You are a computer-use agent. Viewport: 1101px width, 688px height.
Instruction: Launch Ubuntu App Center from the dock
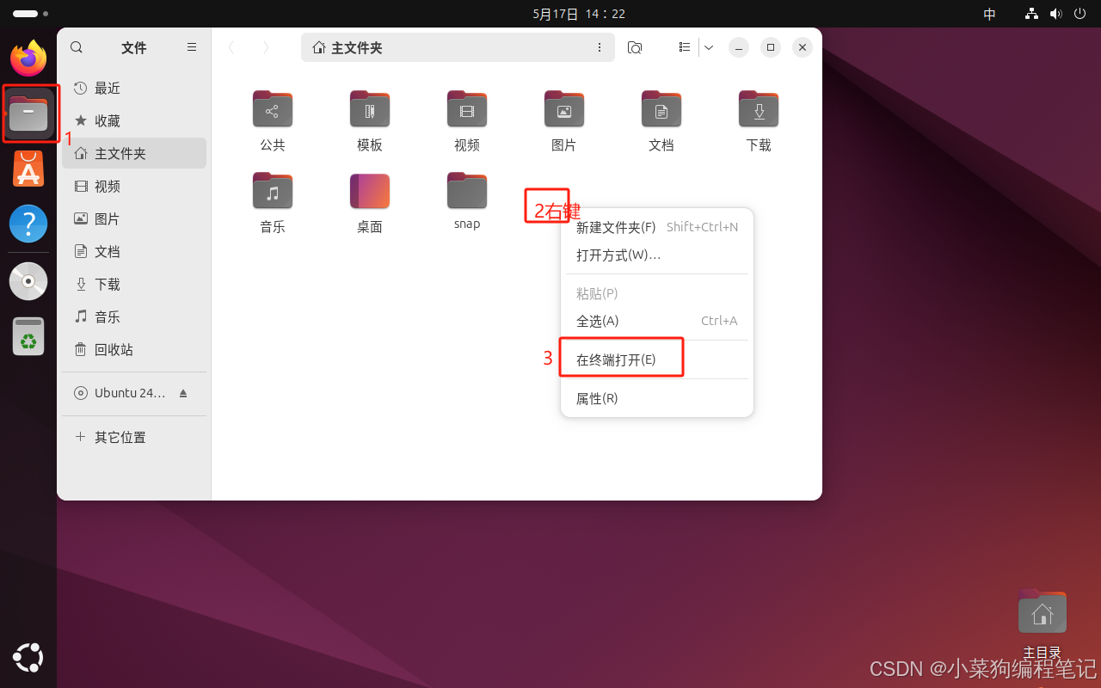click(x=28, y=169)
